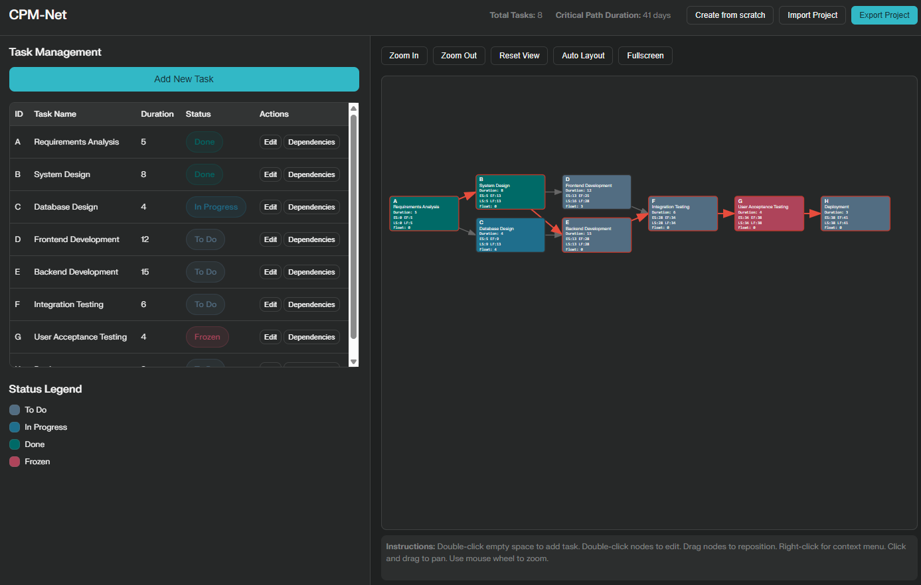Open Dependencies for System Design

311,174
